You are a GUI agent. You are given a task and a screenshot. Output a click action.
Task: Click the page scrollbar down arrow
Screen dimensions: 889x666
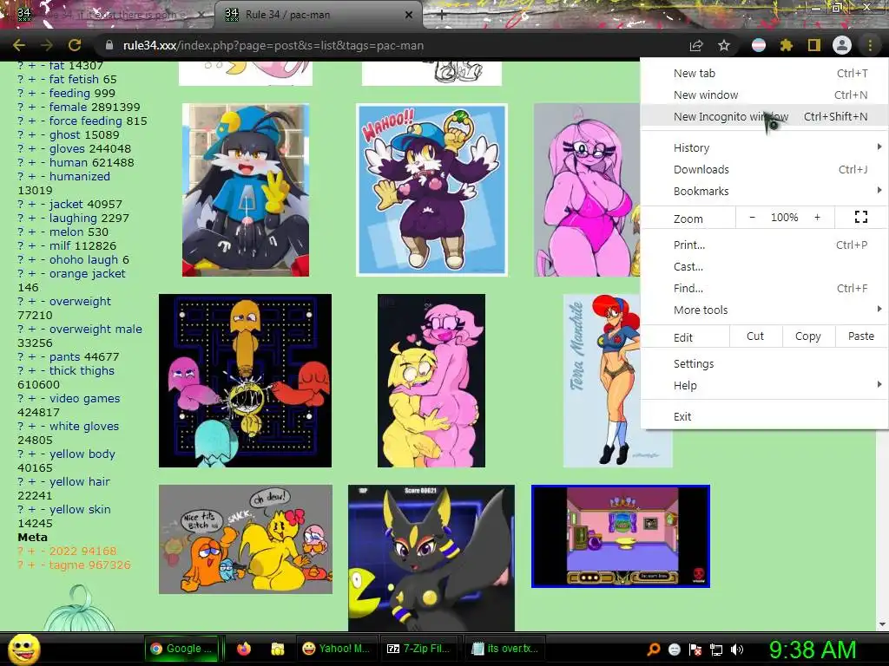[x=882, y=624]
